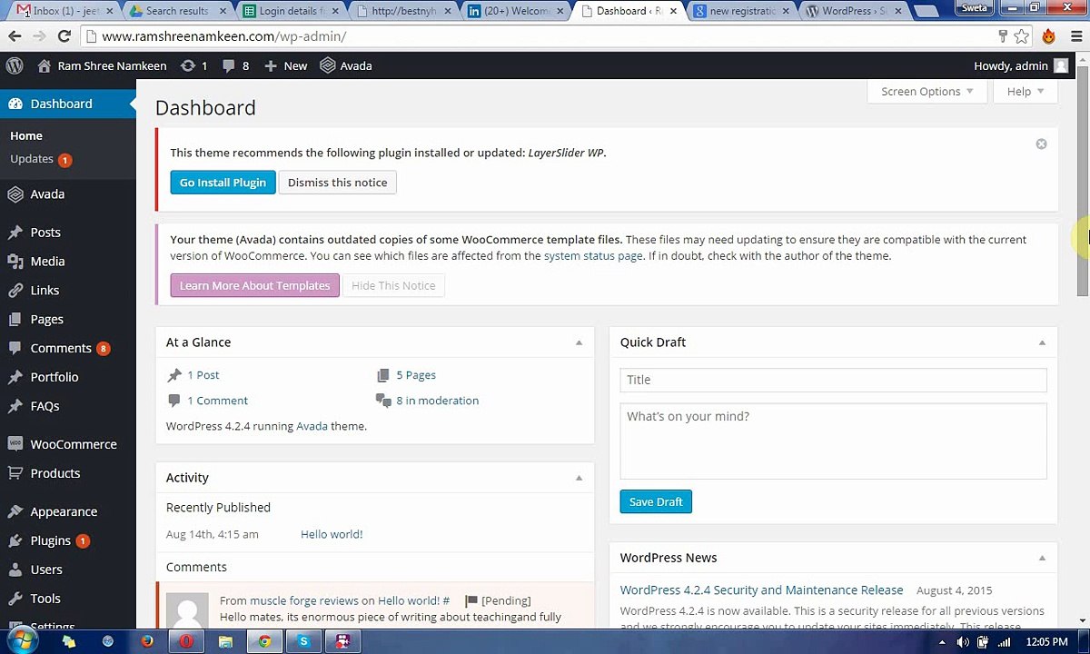The image size is (1090, 654).
Task: Collapse the WordPress News panel
Action: pos(1042,558)
